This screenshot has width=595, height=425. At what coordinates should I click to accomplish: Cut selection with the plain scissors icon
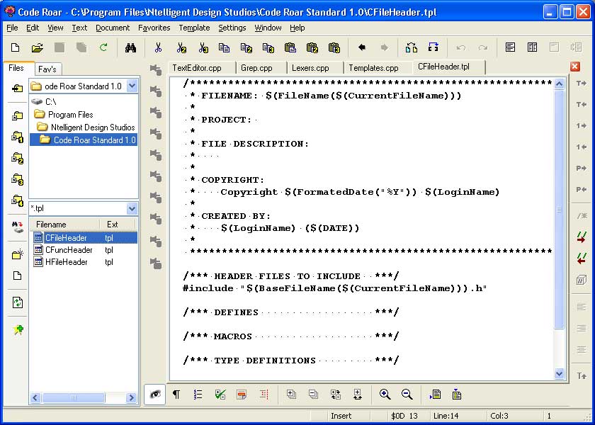[x=158, y=48]
